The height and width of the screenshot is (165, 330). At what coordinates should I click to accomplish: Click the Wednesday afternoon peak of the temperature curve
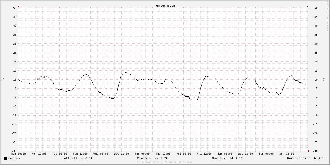point(128,72)
